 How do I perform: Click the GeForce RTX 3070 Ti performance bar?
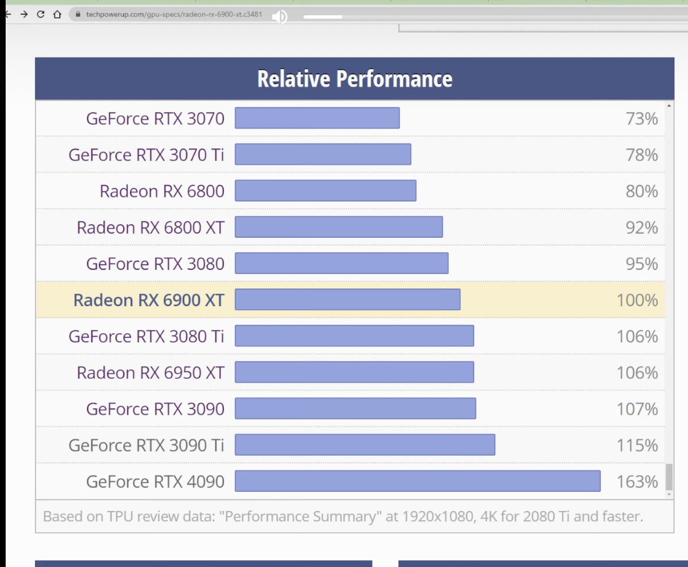point(323,154)
